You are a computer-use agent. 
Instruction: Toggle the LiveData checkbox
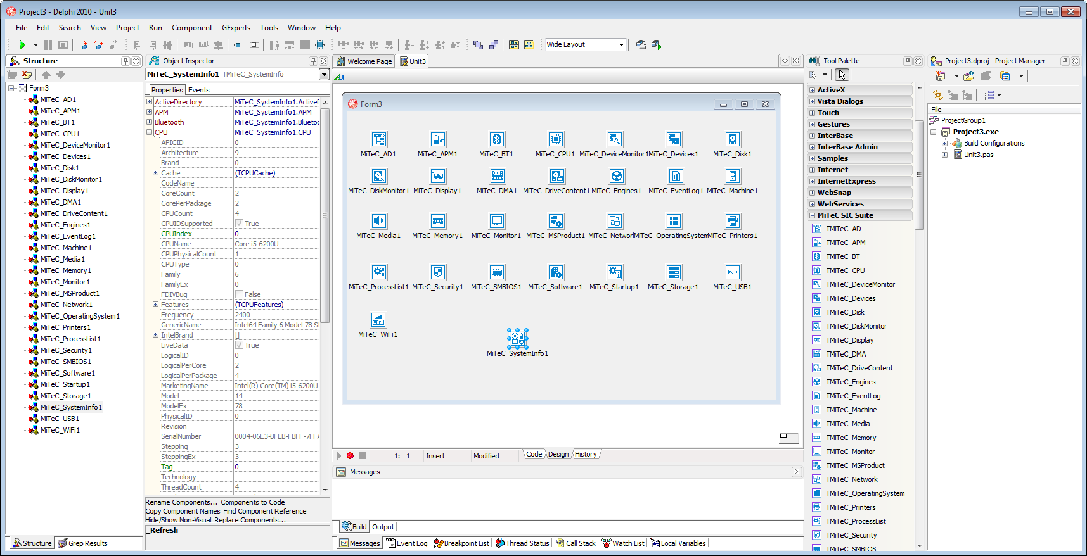[x=239, y=345]
